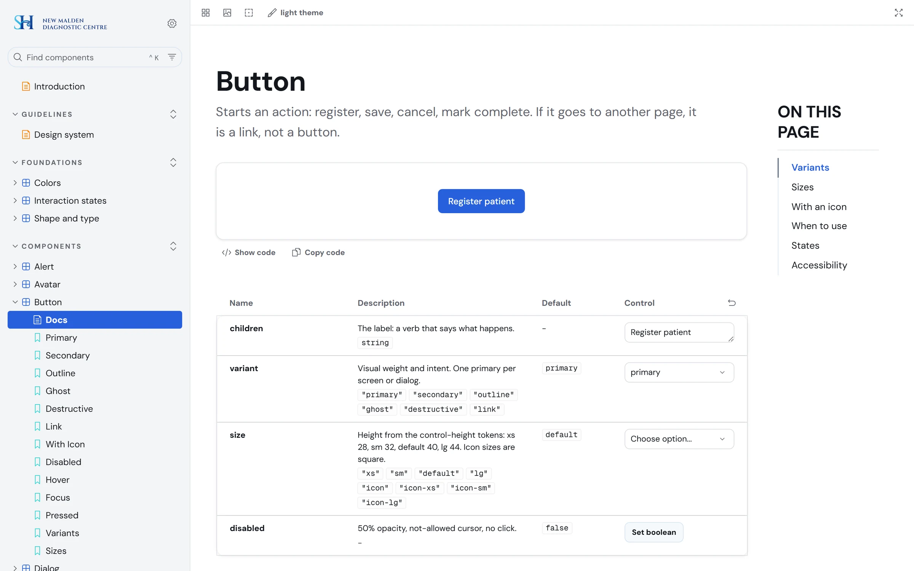
Task: Open the Secondary story
Action: tap(95, 355)
